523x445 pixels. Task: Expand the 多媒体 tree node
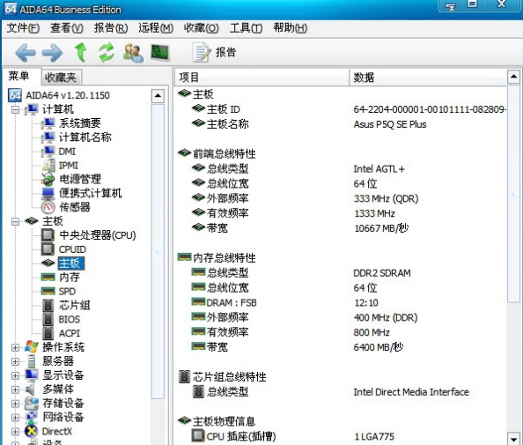(15, 389)
